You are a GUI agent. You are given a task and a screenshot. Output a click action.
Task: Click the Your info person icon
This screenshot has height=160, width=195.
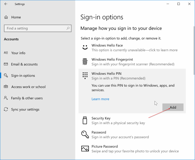point(6,53)
